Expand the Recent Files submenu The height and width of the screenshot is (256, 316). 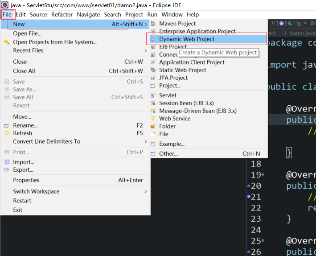pos(145,50)
